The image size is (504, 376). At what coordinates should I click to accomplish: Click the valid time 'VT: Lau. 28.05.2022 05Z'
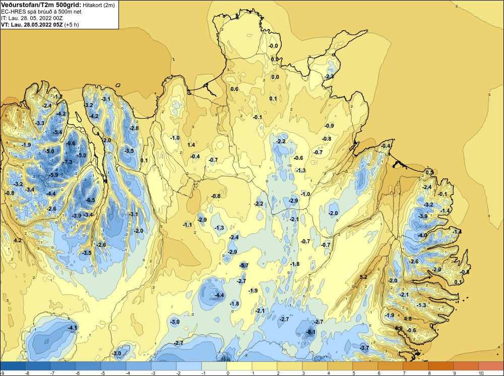32,25
